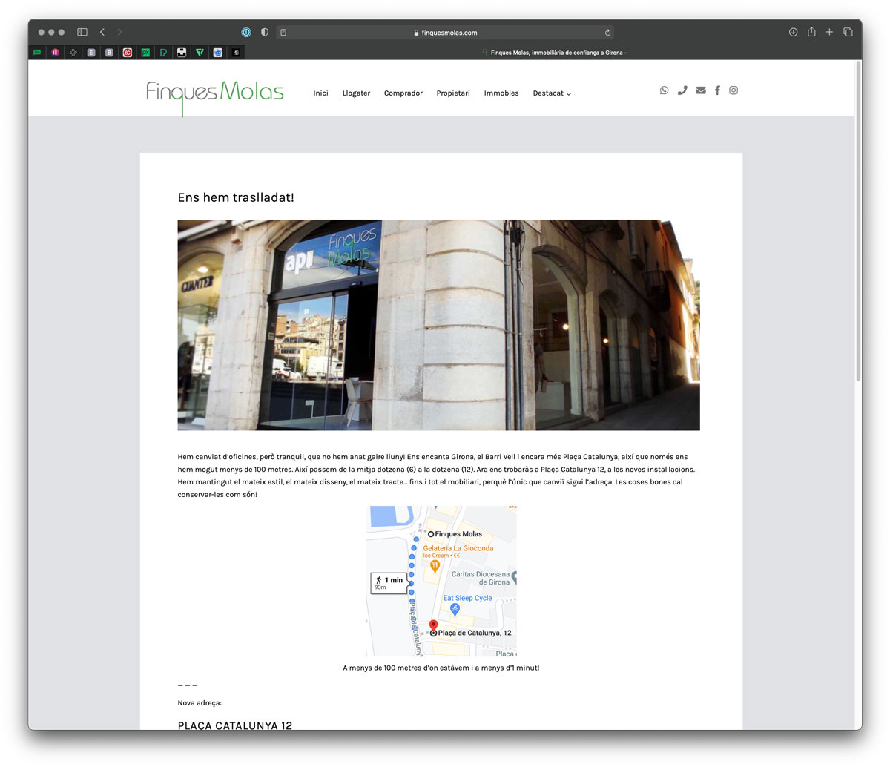Image resolution: width=890 pixels, height=767 pixels.
Task: Open the grey E pinned tab
Action: tap(91, 53)
